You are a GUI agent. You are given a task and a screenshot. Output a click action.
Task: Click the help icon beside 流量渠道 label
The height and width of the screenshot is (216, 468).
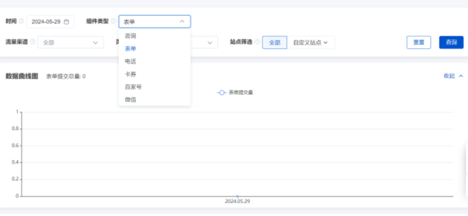(x=33, y=42)
